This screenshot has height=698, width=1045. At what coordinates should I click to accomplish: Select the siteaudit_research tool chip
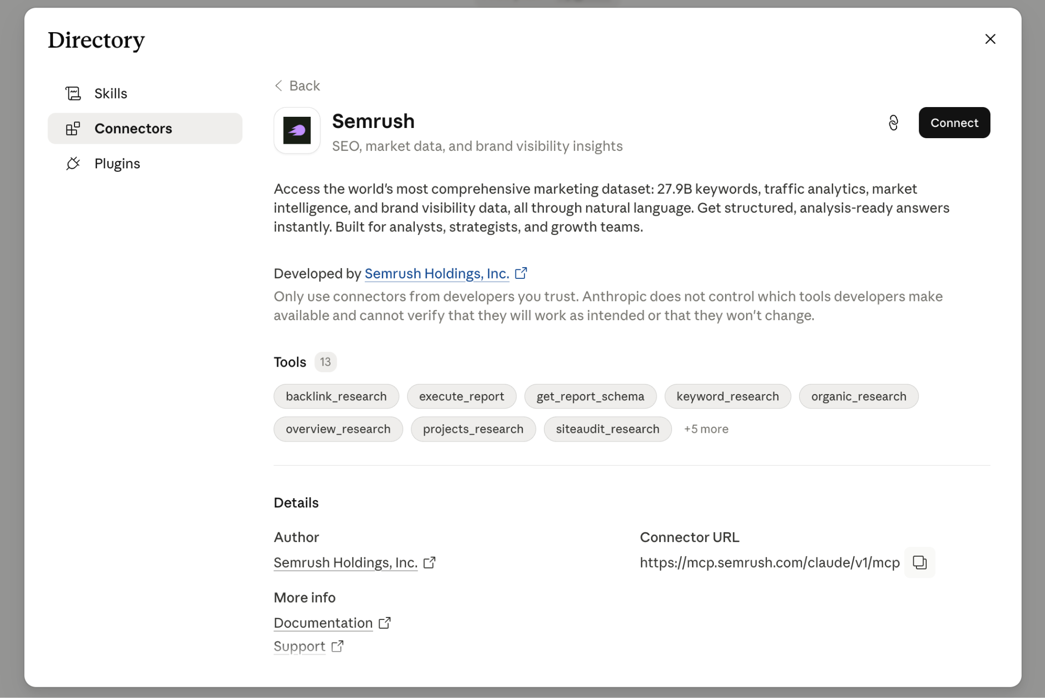coord(608,429)
